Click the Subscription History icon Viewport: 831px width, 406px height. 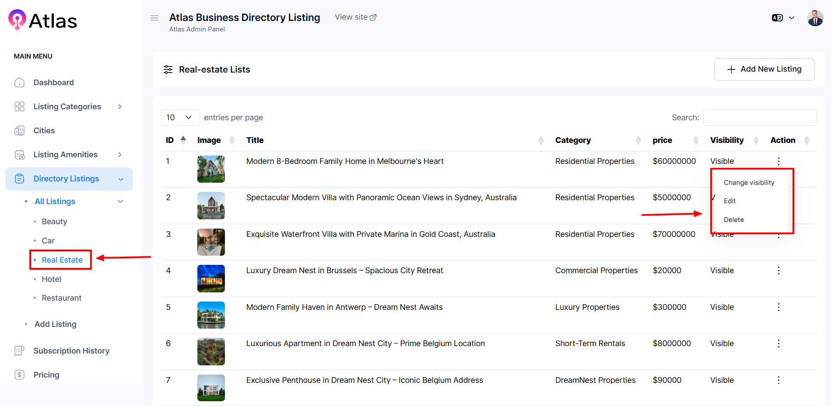pos(19,351)
